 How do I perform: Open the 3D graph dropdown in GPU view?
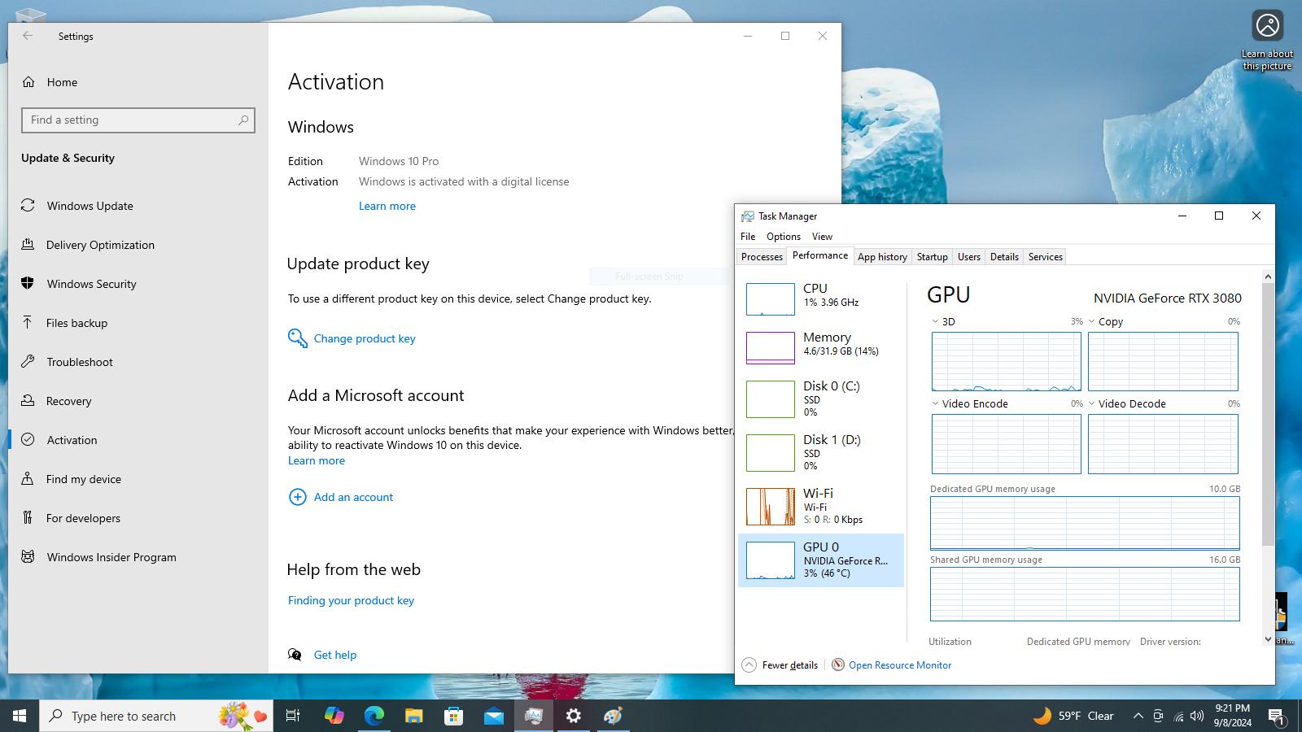(x=936, y=322)
